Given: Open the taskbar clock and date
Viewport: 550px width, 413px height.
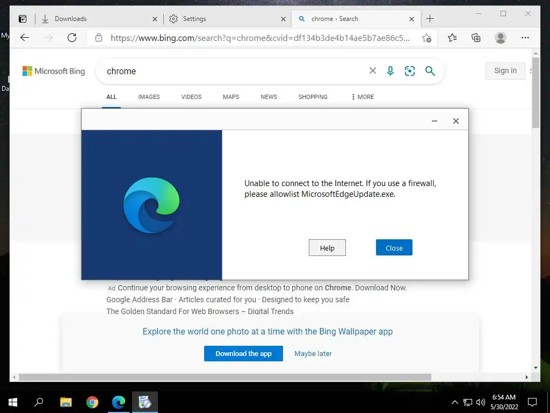Looking at the screenshot, I should pyautogui.click(x=504, y=402).
